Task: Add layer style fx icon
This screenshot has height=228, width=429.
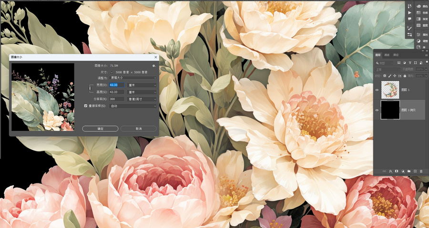Action: click(x=391, y=171)
